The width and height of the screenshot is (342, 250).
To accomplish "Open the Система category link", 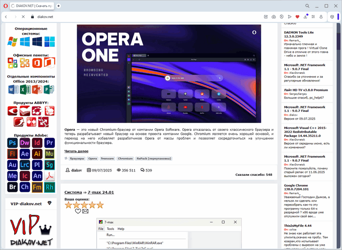I will (x=73, y=192).
